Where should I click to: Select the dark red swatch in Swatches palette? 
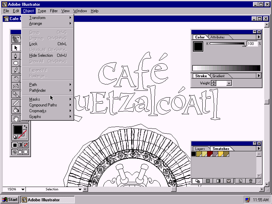coord(210,154)
